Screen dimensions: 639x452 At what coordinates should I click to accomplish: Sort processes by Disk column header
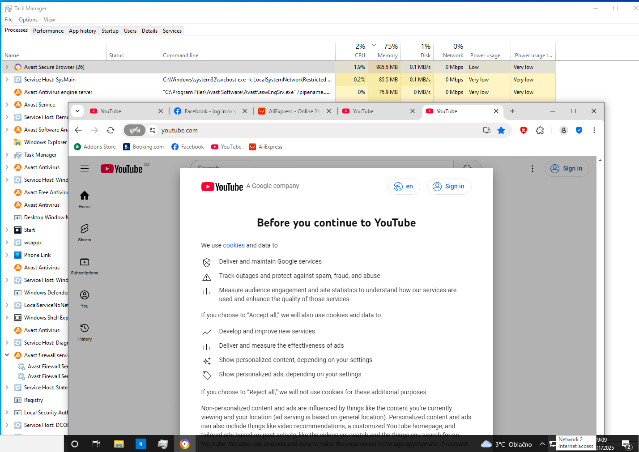pyautogui.click(x=417, y=51)
